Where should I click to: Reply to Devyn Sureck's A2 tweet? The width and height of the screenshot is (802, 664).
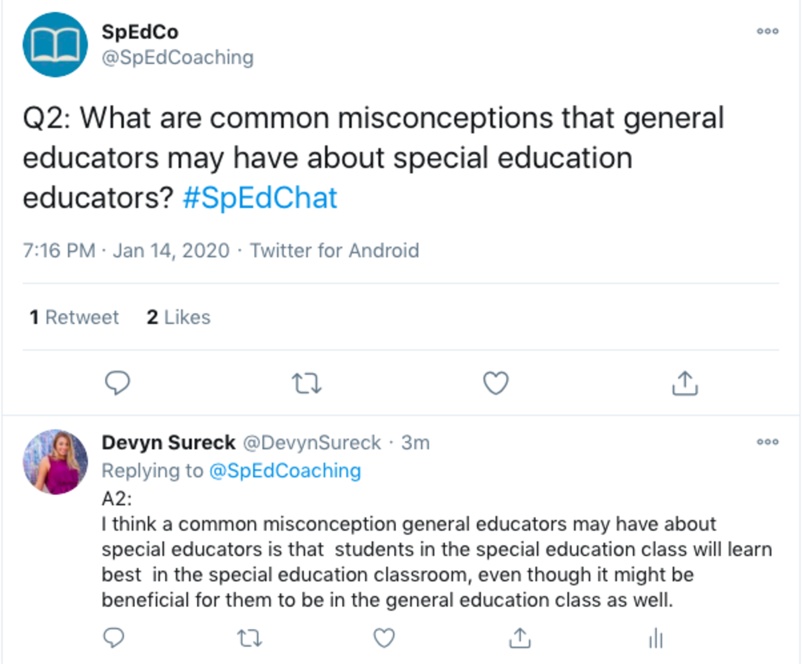[x=114, y=638]
